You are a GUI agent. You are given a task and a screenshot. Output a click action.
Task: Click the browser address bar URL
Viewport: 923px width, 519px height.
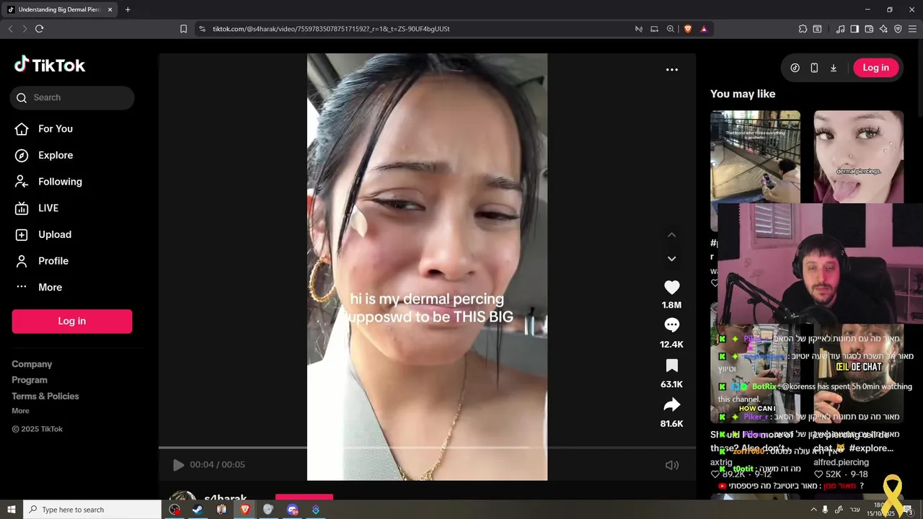click(331, 29)
